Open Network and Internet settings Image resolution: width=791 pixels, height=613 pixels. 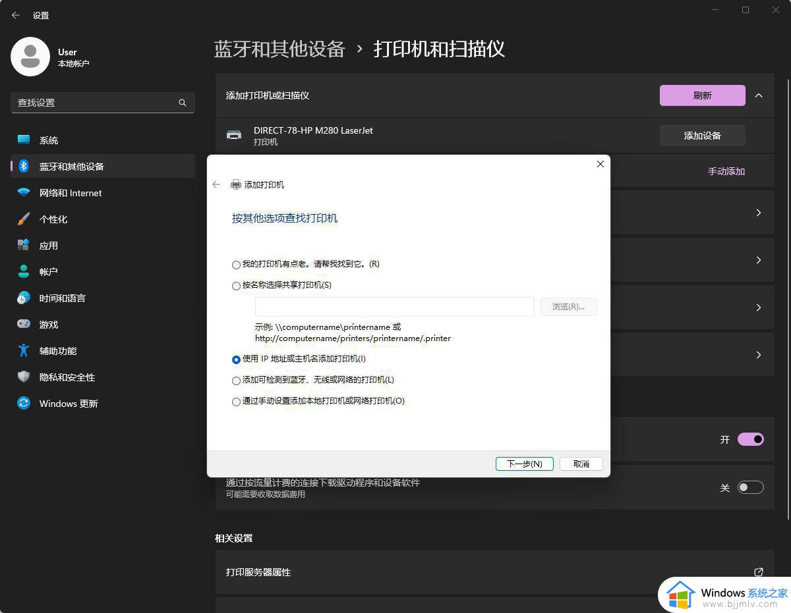pos(103,192)
